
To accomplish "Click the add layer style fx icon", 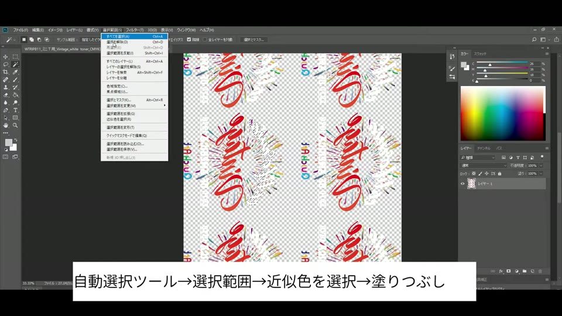I will pos(501,271).
